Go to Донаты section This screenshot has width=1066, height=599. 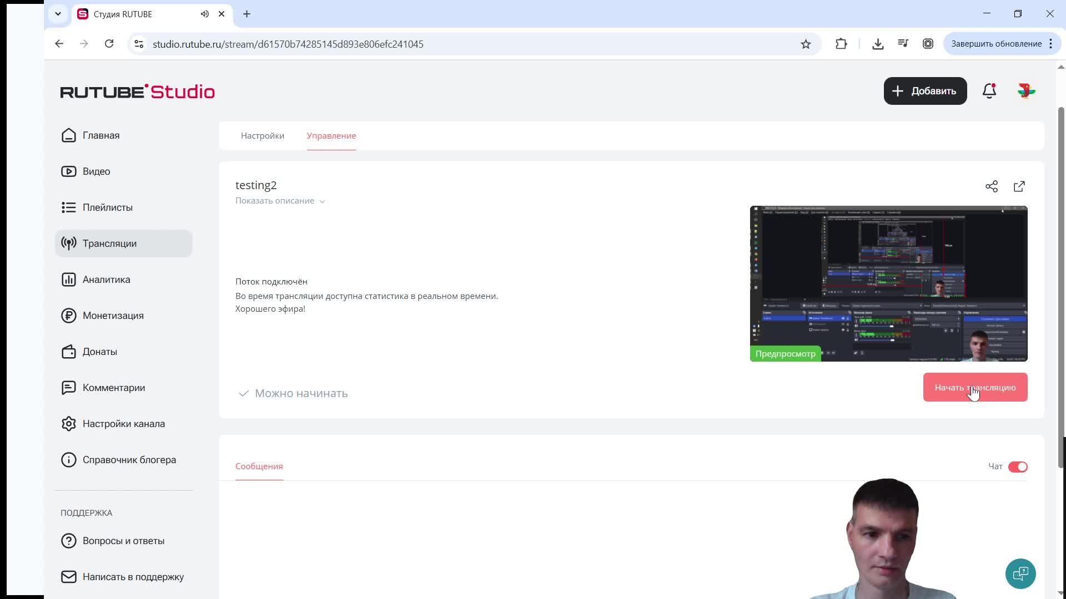click(x=123, y=352)
